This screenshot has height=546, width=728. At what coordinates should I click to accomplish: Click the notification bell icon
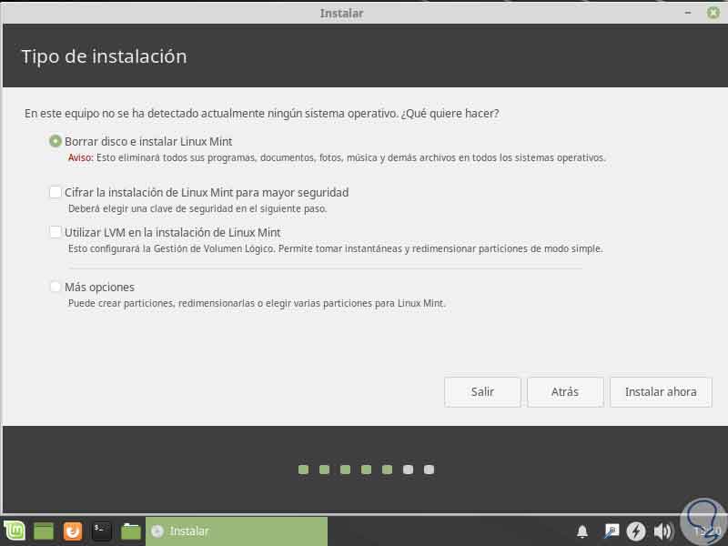[582, 531]
